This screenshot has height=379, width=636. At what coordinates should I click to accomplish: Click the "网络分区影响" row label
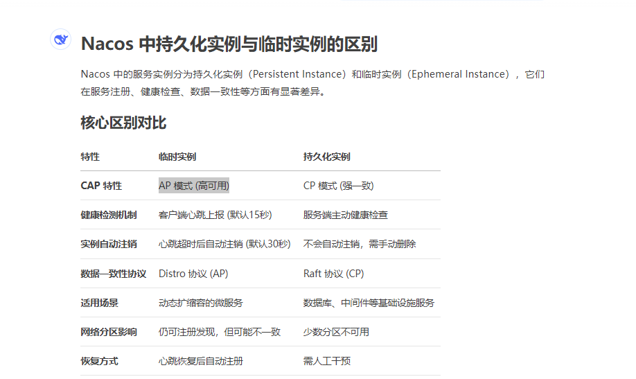(109, 333)
